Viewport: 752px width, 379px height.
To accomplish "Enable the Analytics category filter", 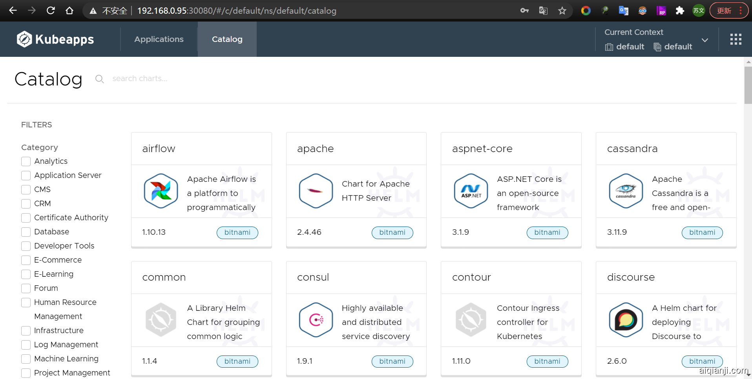I will pyautogui.click(x=26, y=161).
